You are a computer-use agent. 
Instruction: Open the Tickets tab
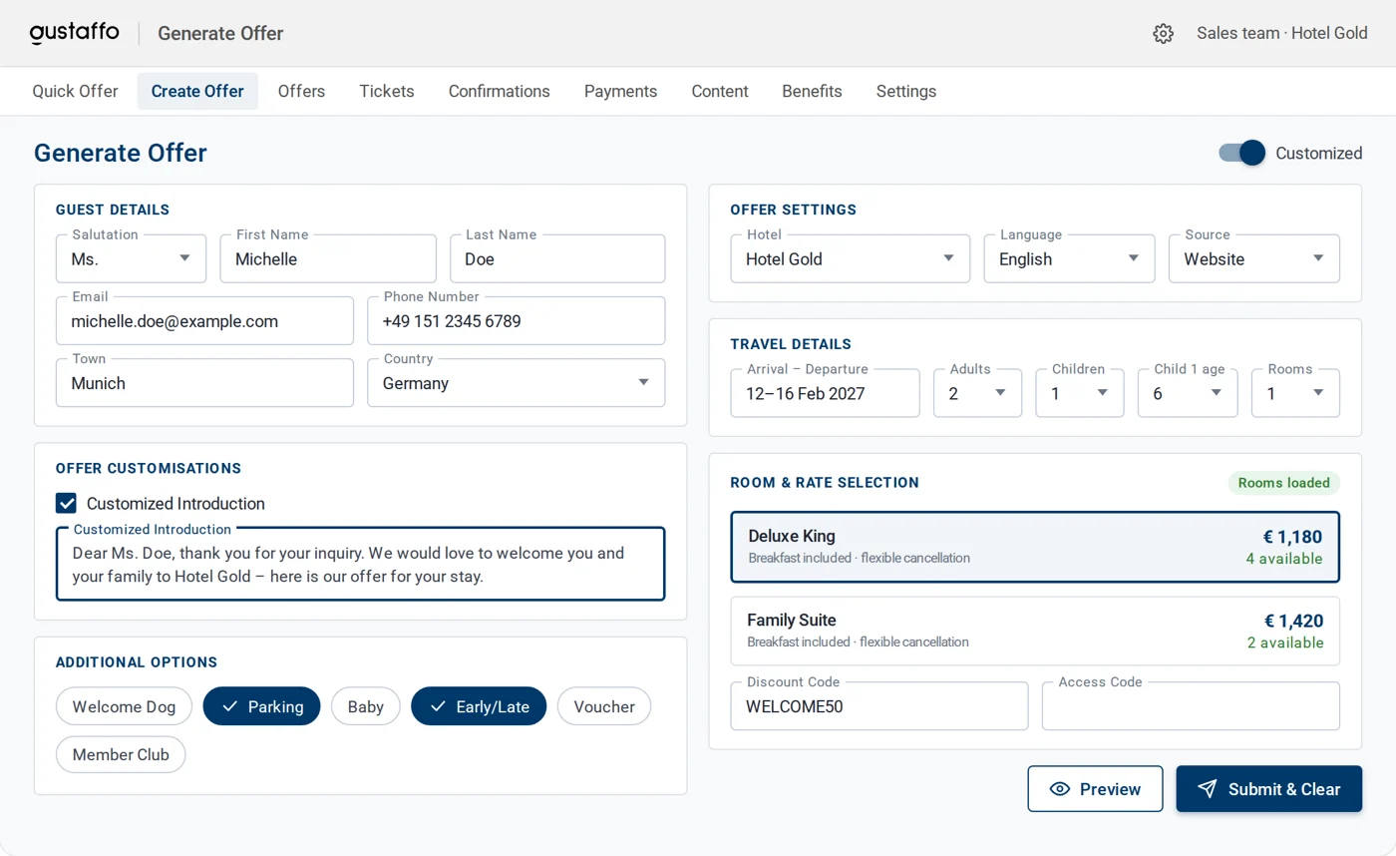click(x=387, y=91)
